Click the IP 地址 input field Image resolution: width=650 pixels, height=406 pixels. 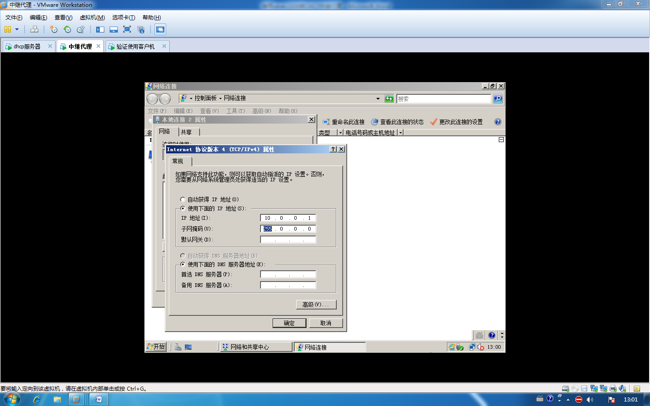click(x=288, y=218)
